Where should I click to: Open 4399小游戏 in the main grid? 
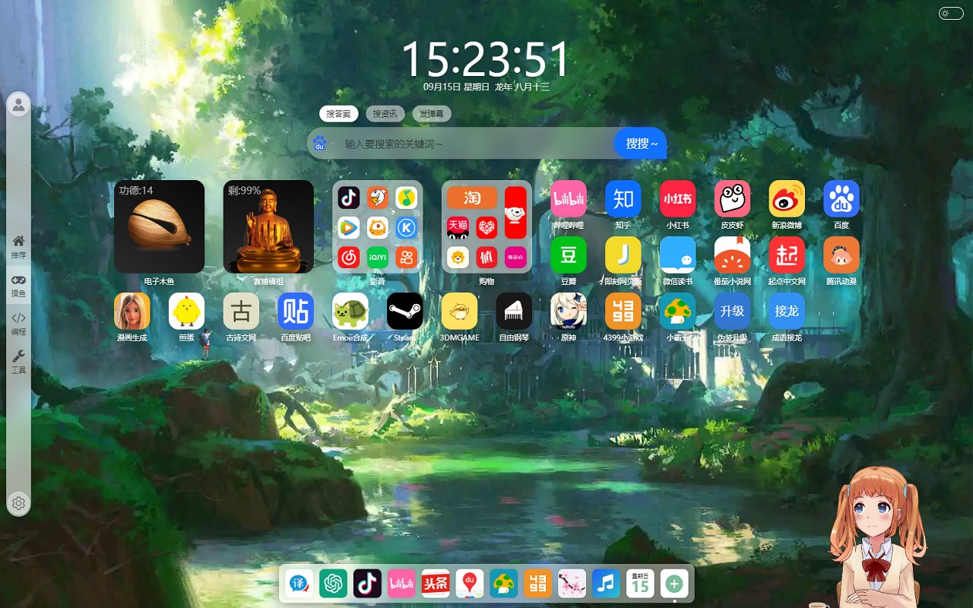coord(623,311)
